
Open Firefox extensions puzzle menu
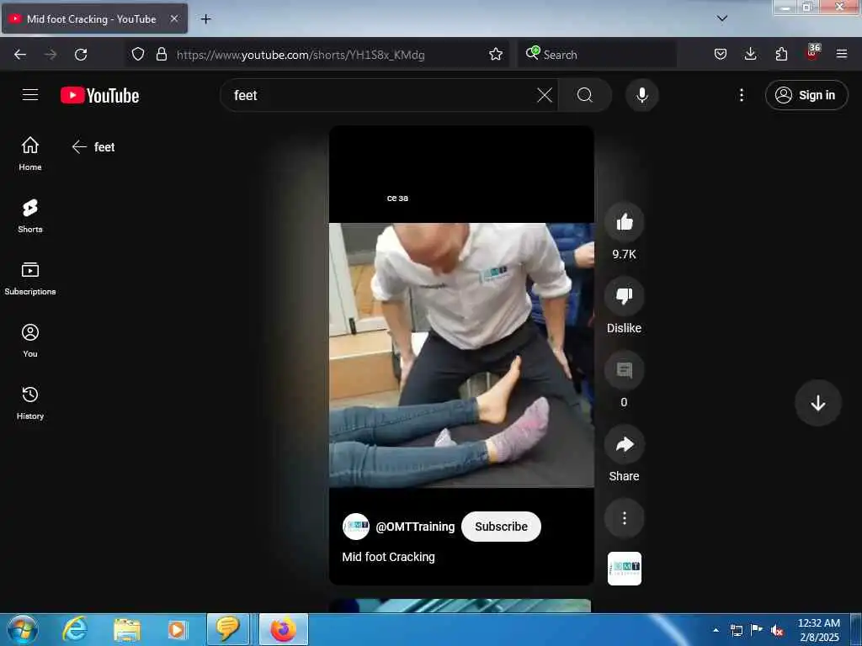781,55
